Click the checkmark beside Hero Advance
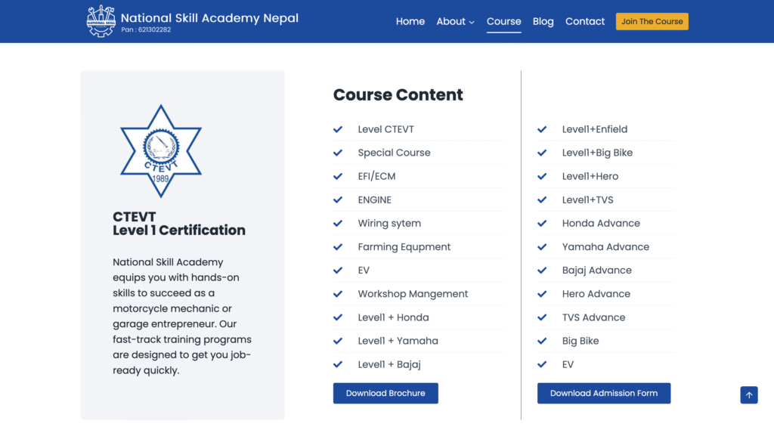Viewport: 774px width, 436px height. [x=542, y=294]
